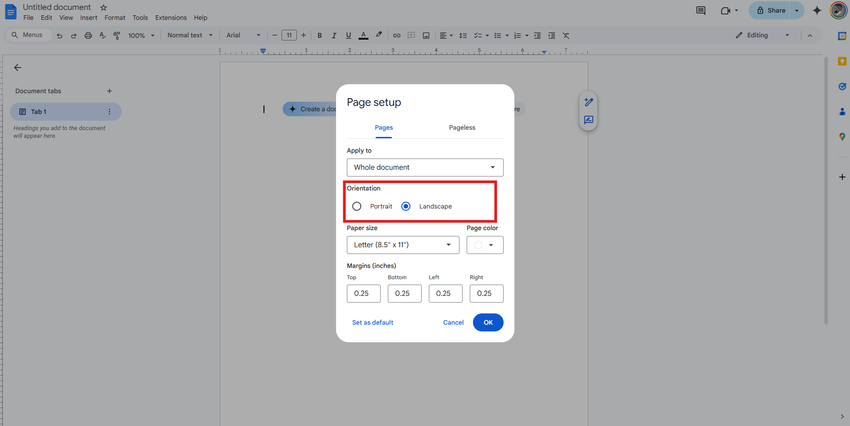
Task: Add a comment using the toolbar icon
Action: click(411, 35)
